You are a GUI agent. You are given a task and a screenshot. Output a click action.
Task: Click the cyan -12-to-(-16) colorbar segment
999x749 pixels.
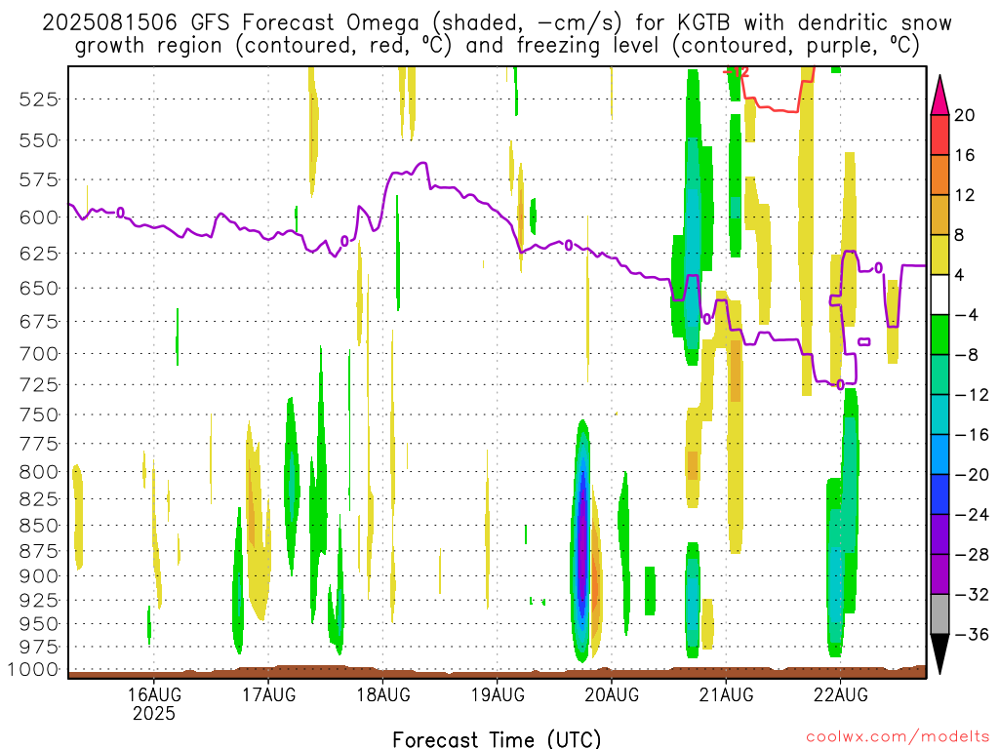(x=939, y=414)
